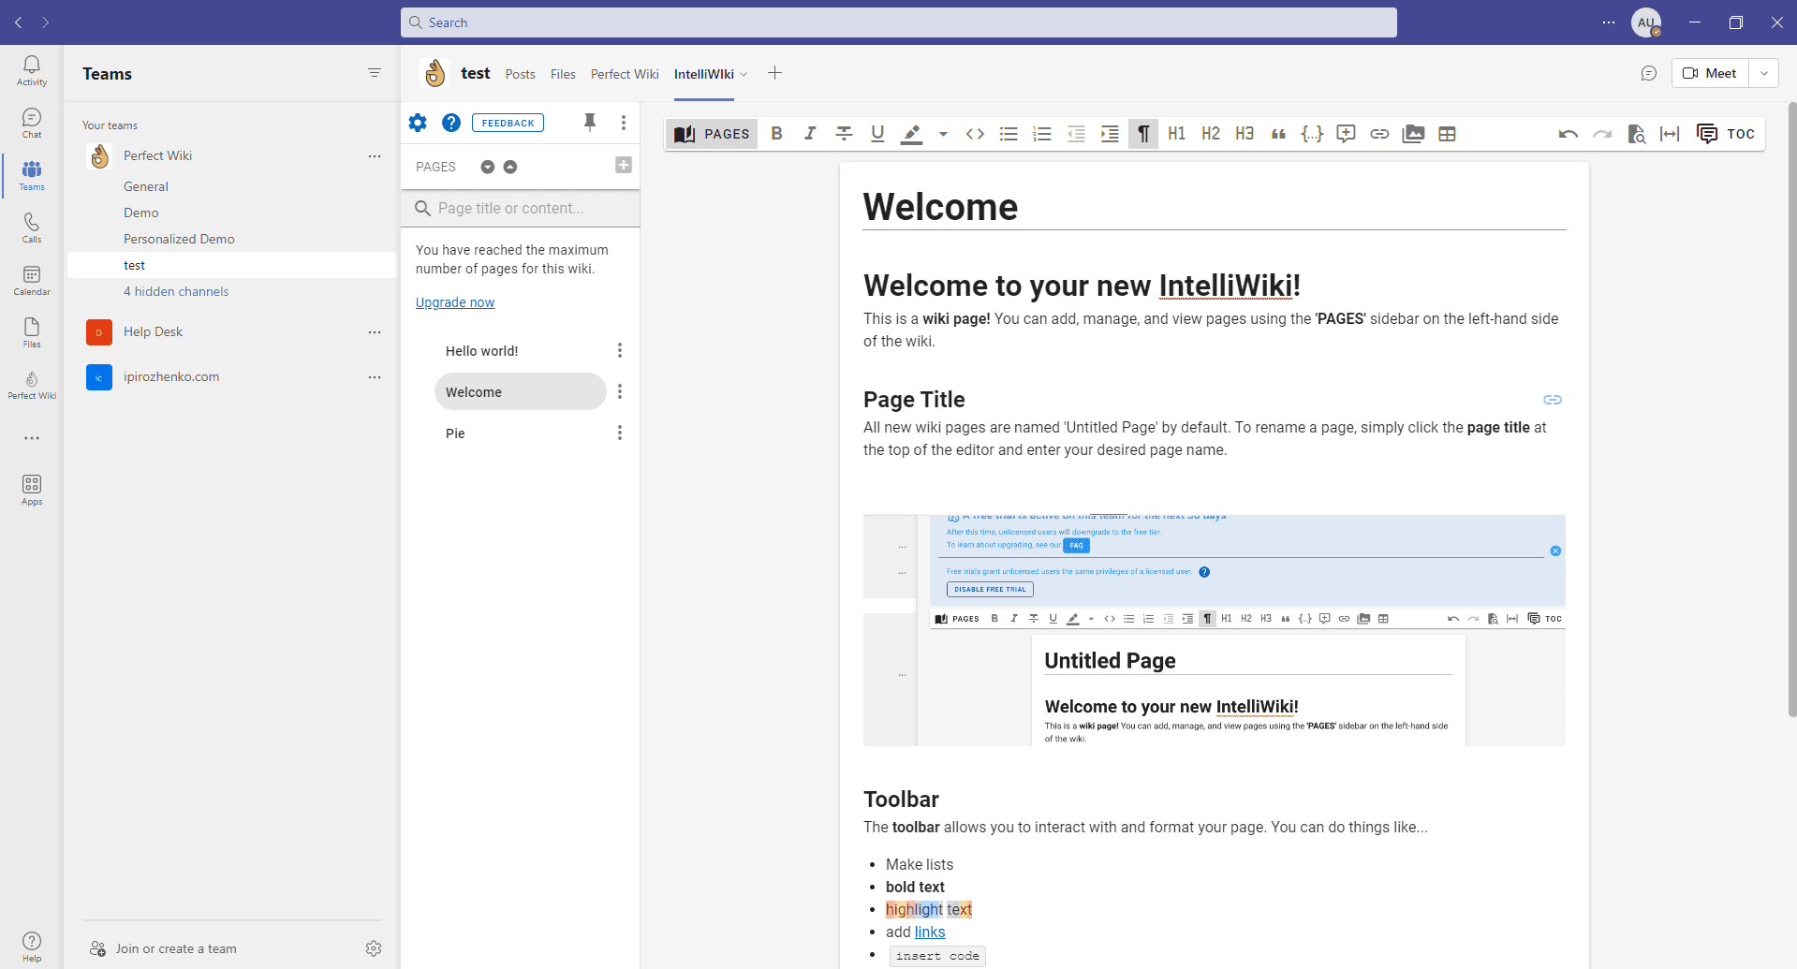This screenshot has height=969, width=1797.
Task: Switch to the Posts tab
Action: pos(520,74)
